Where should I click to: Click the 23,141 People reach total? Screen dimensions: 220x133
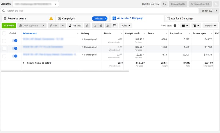tap(164, 63)
